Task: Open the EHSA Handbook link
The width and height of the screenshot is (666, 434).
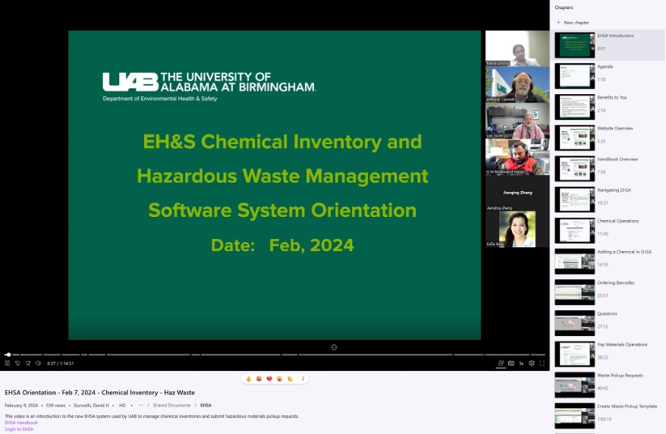Action: click(x=21, y=423)
